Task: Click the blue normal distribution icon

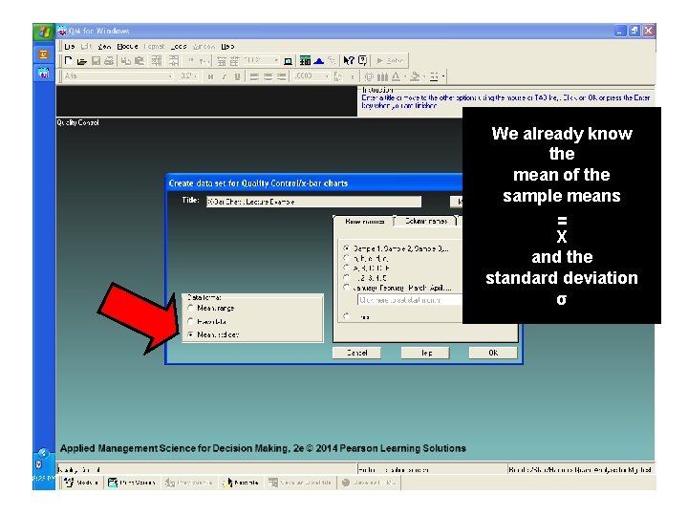Action: pyautogui.click(x=318, y=61)
